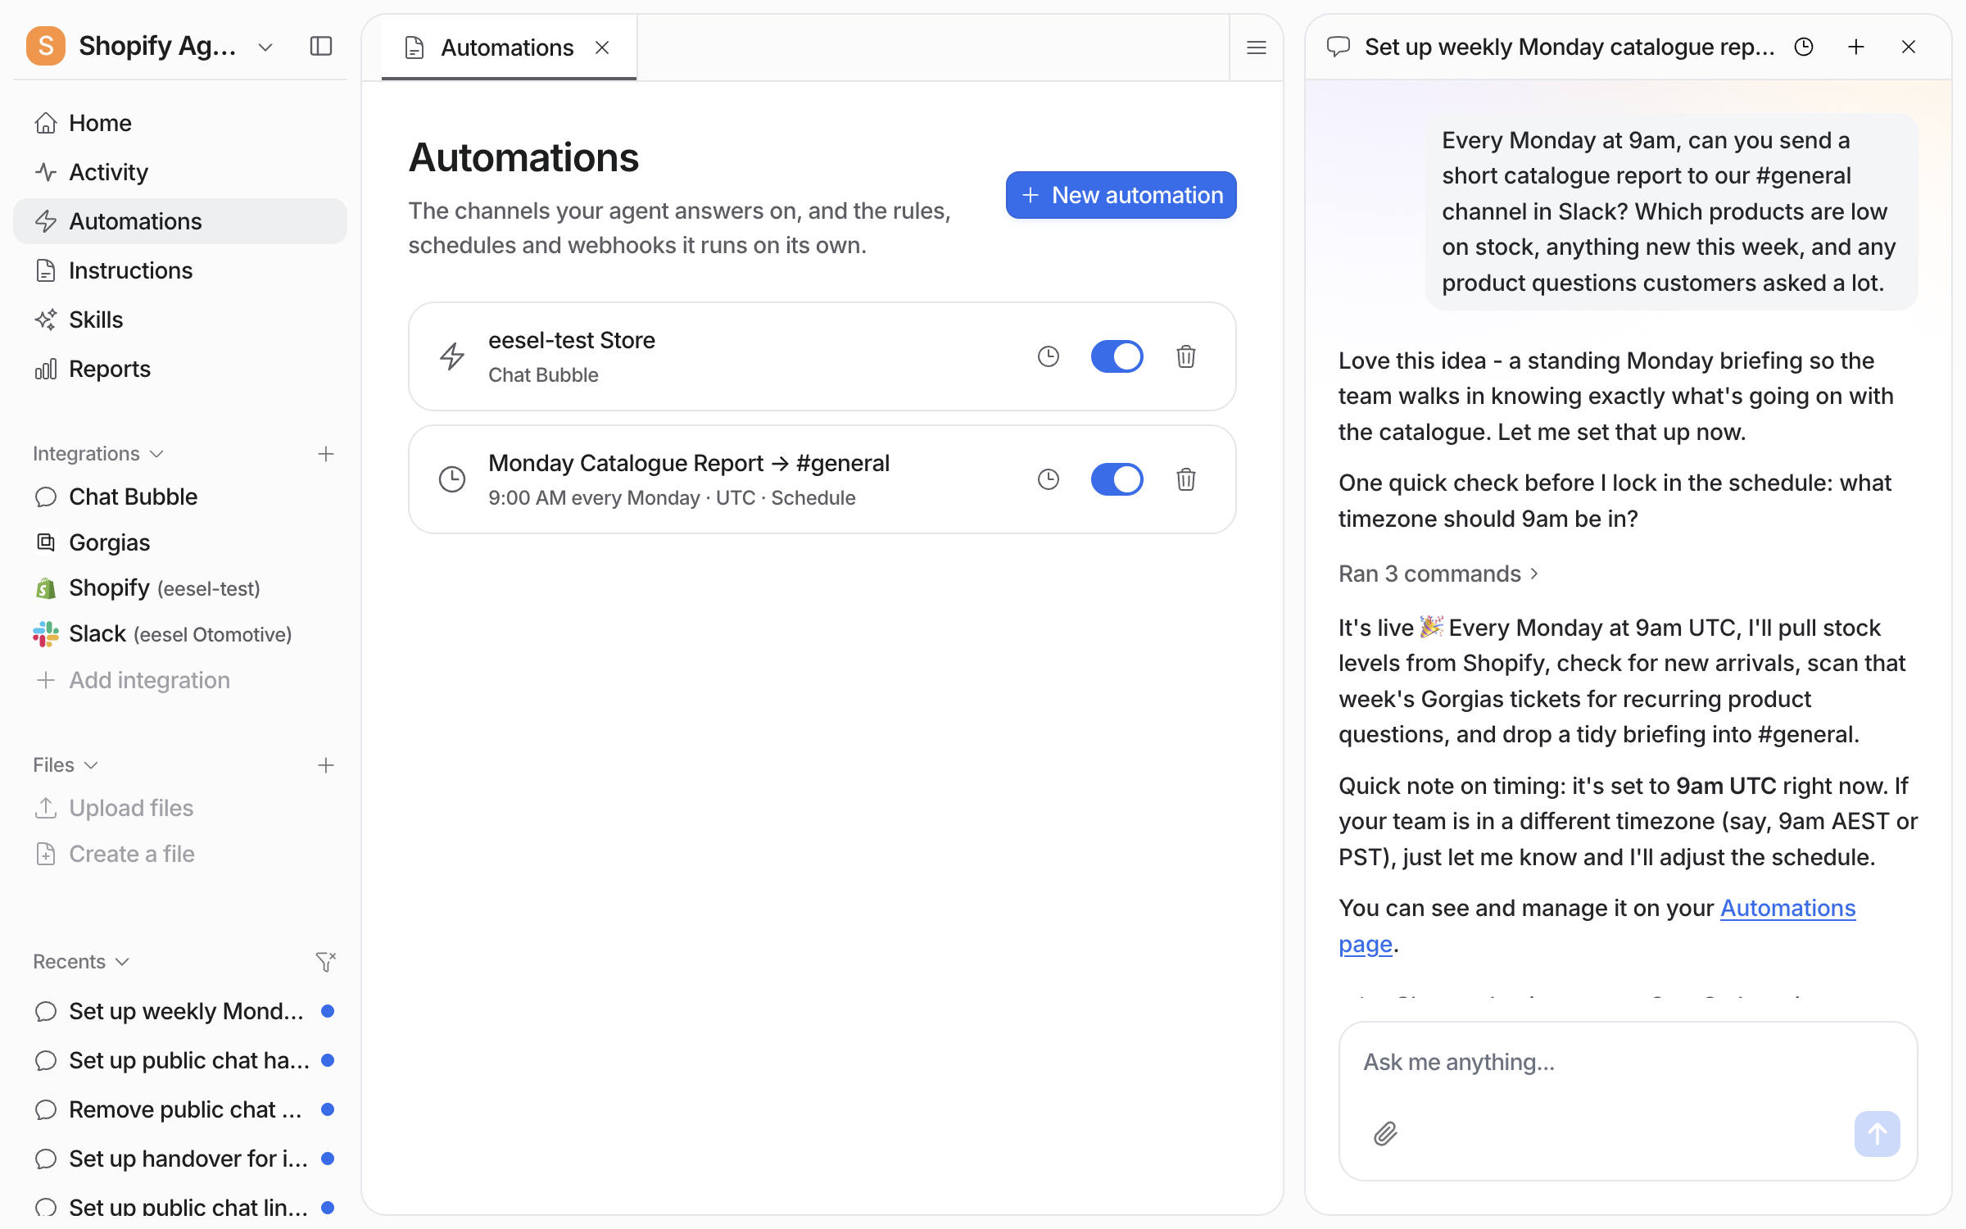Select Automations in sidebar
Image resolution: width=1966 pixels, height=1229 pixels.
180,221
